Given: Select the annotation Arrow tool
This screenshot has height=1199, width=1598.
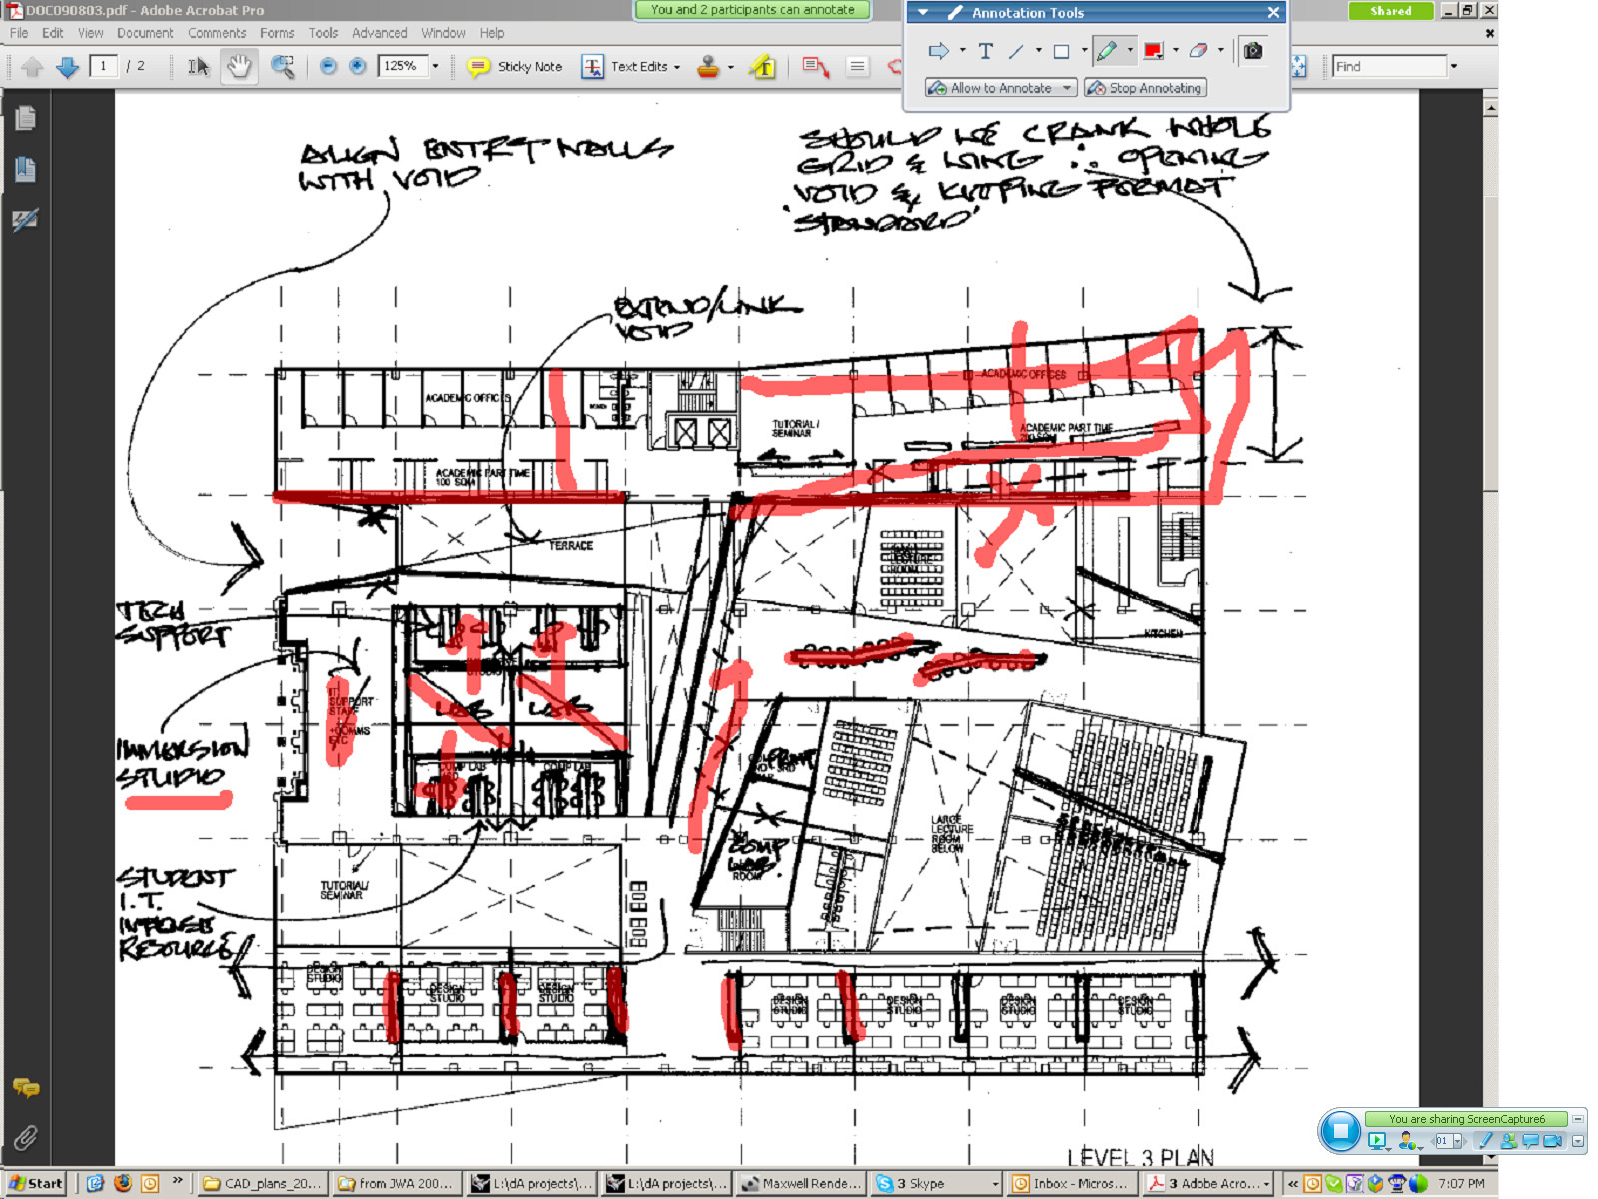Looking at the screenshot, I should [x=938, y=51].
